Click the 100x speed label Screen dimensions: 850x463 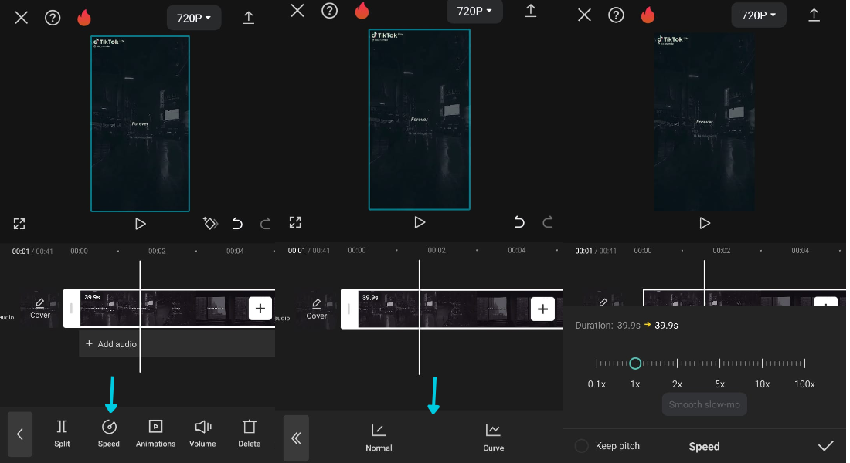[x=804, y=384]
